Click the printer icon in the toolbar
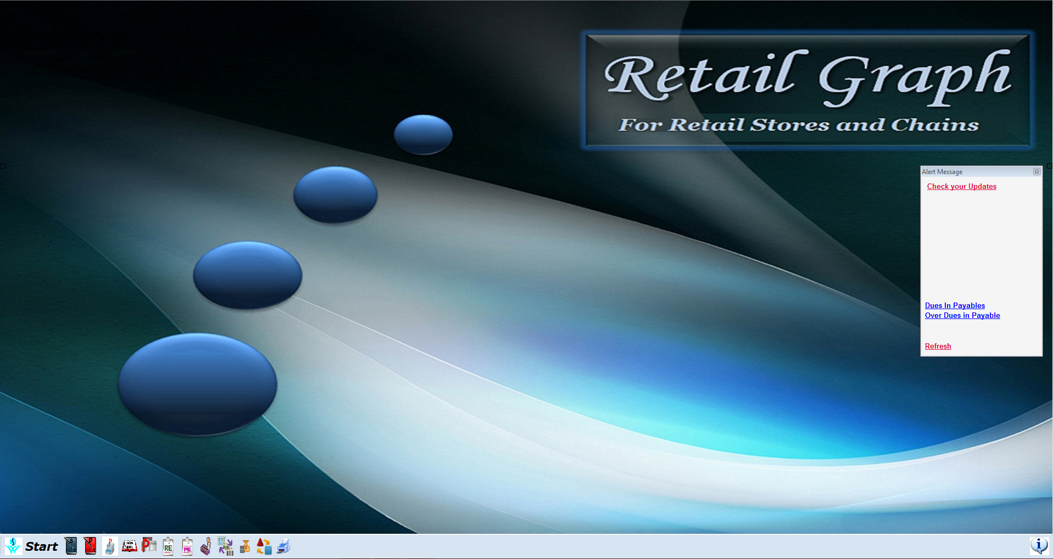 [283, 546]
